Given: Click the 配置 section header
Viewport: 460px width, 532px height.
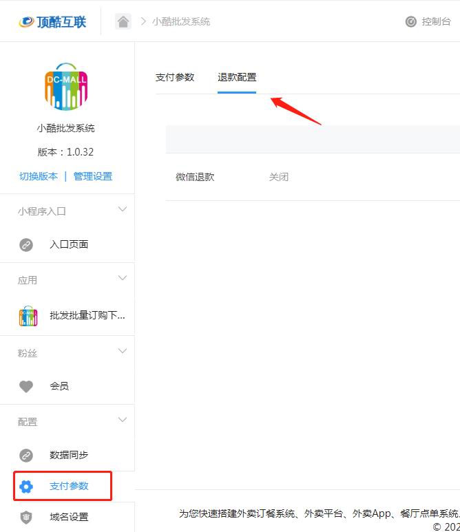Looking at the screenshot, I should (27, 422).
